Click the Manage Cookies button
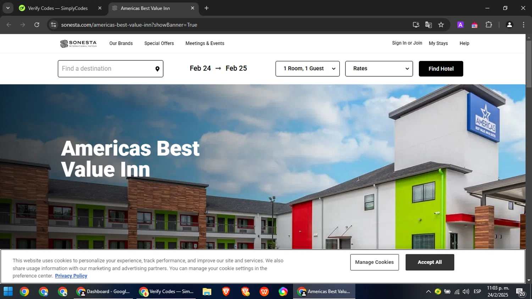The image size is (532, 299). click(375, 262)
